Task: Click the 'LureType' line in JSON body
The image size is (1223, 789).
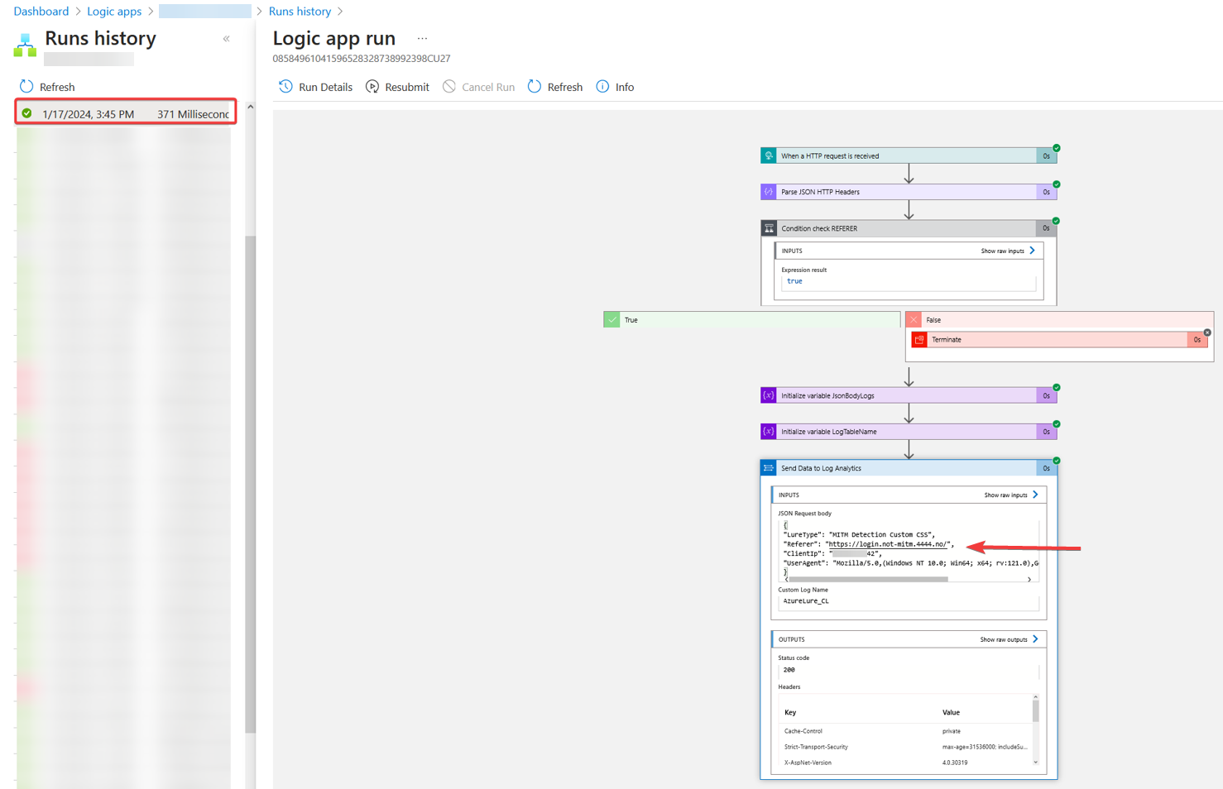Action: (859, 535)
